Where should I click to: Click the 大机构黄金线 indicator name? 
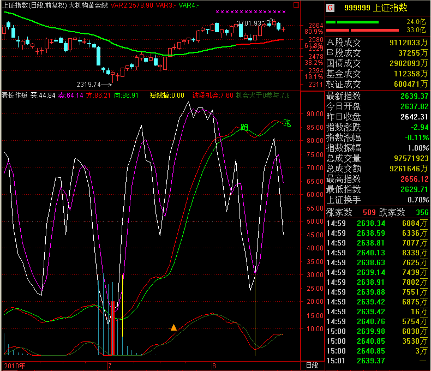(87, 5)
